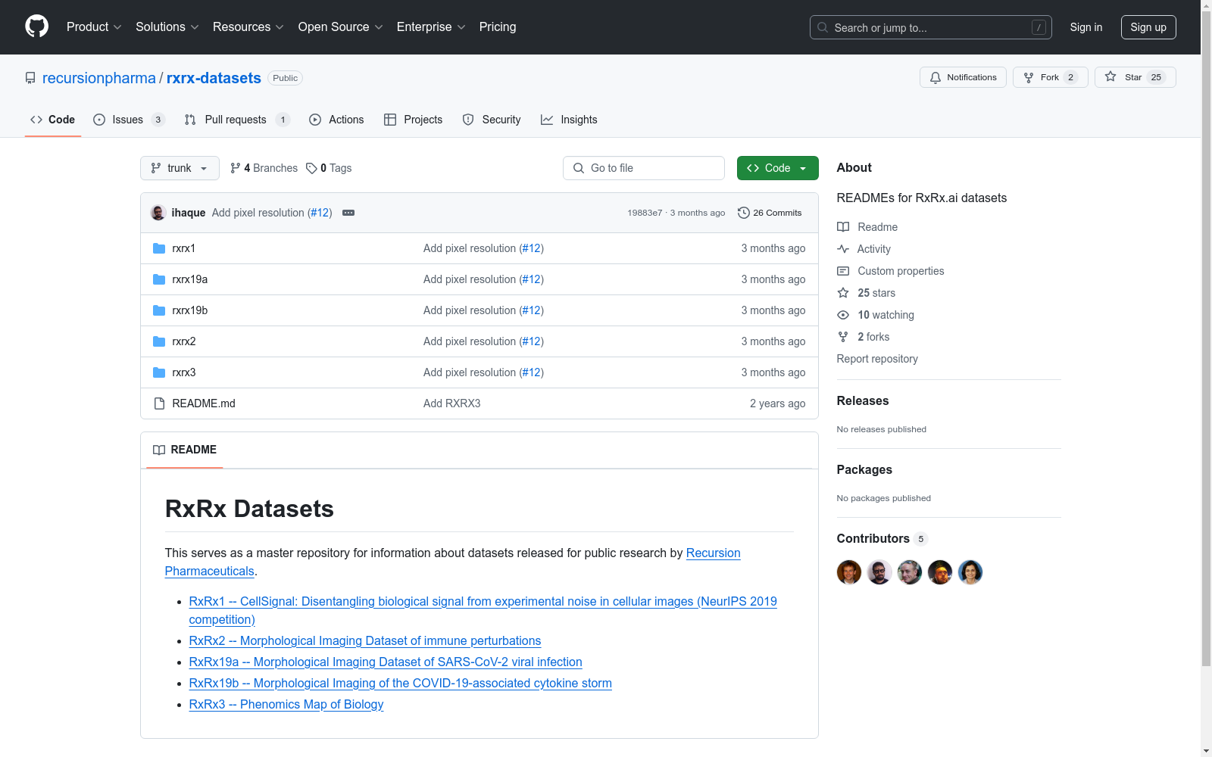Viewport: 1212px width, 757px height.
Task: Open the RxRx1 CellSignal README link
Action: [x=483, y=610]
